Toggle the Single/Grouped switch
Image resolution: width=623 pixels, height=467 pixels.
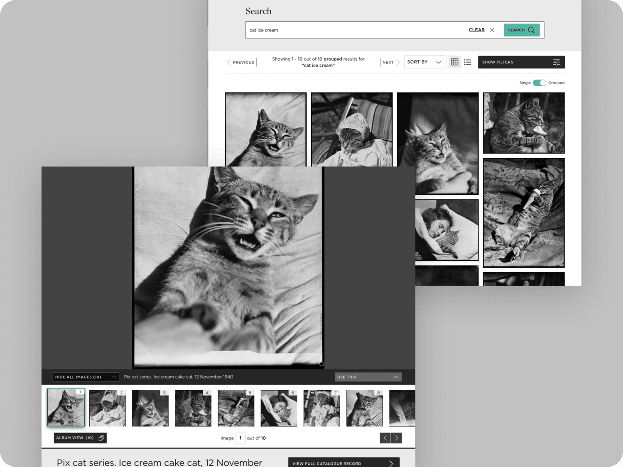click(539, 83)
